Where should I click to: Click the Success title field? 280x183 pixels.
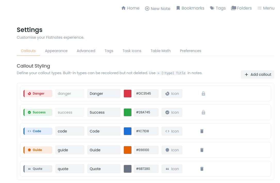(x=104, y=112)
